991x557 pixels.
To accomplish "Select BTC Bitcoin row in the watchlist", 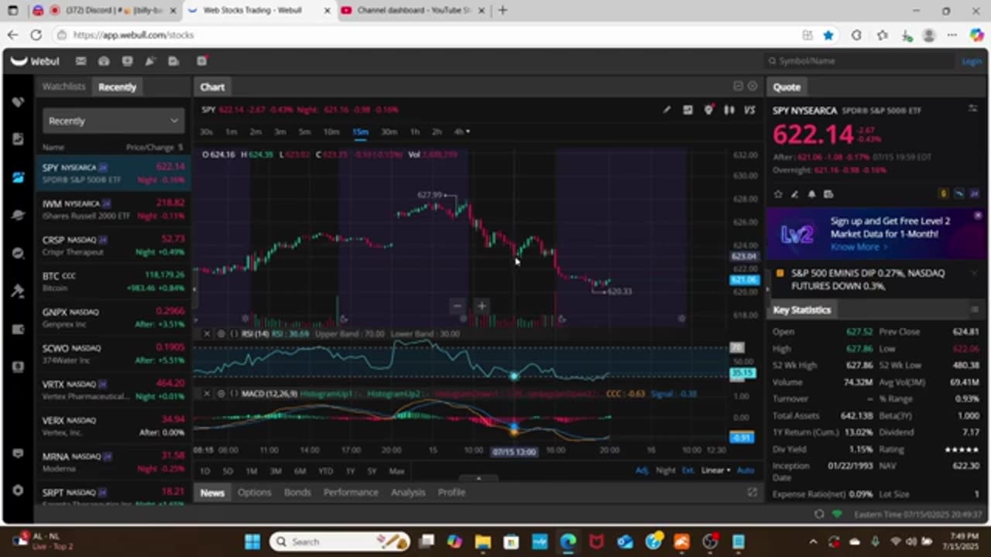I will [113, 282].
